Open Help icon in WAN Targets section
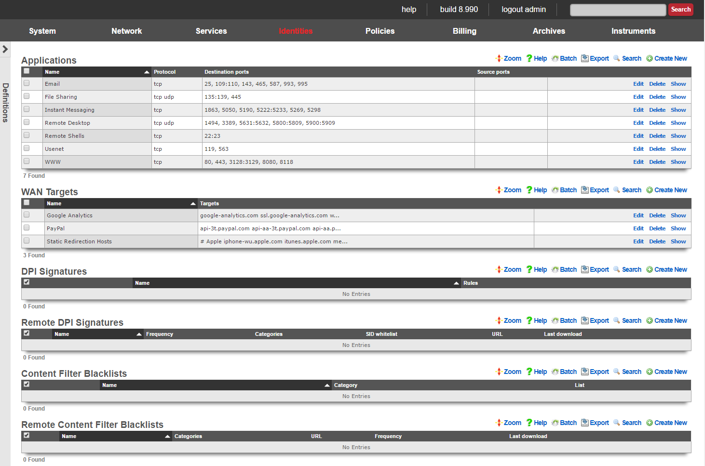705x466 pixels. tap(529, 190)
